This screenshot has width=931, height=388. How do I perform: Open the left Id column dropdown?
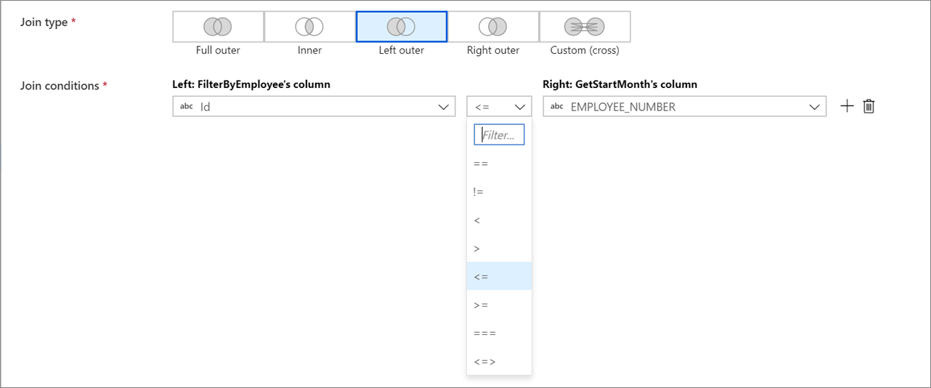click(x=314, y=106)
